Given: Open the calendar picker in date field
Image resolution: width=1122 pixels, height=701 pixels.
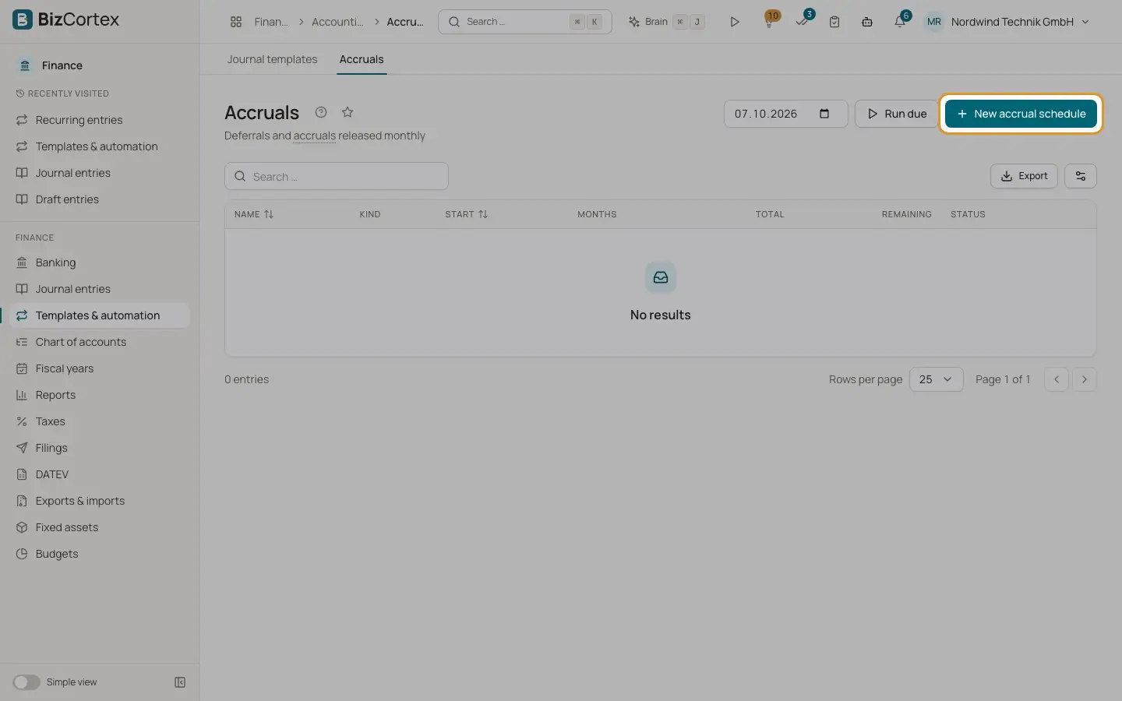Looking at the screenshot, I should (x=824, y=114).
